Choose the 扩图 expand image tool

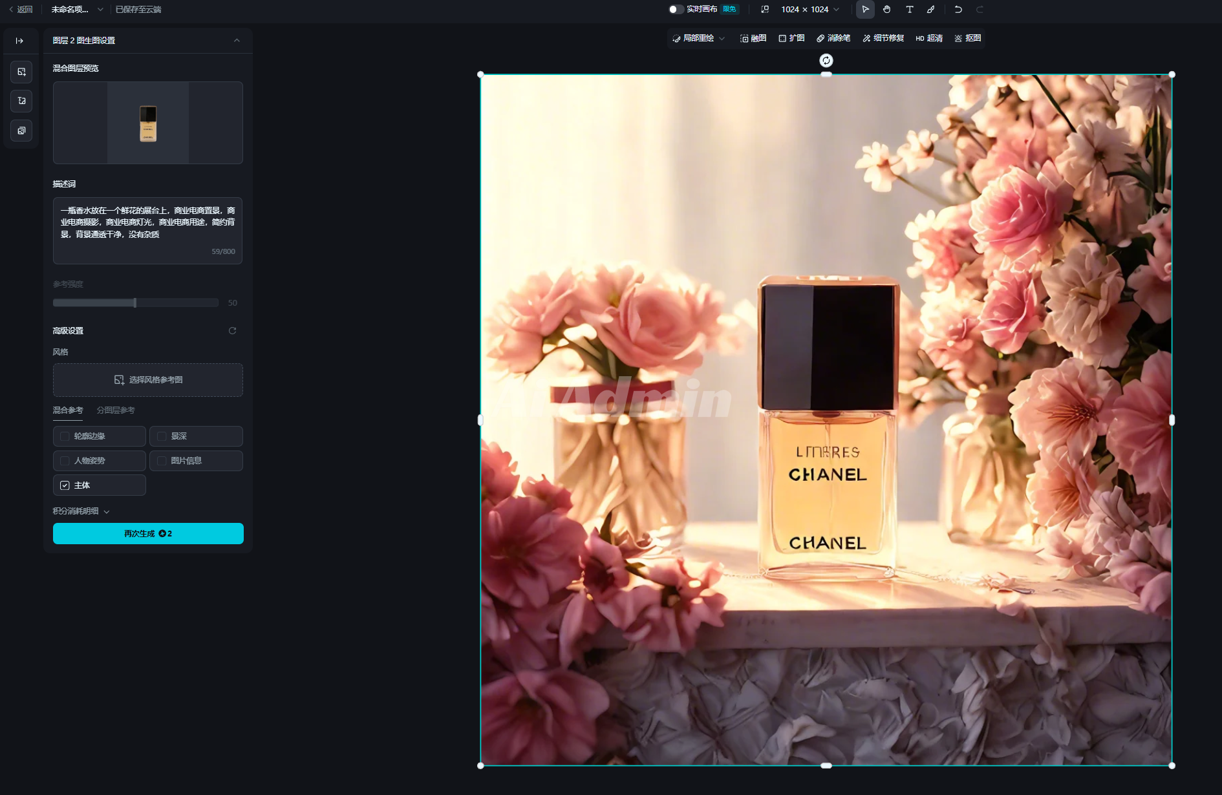click(791, 38)
